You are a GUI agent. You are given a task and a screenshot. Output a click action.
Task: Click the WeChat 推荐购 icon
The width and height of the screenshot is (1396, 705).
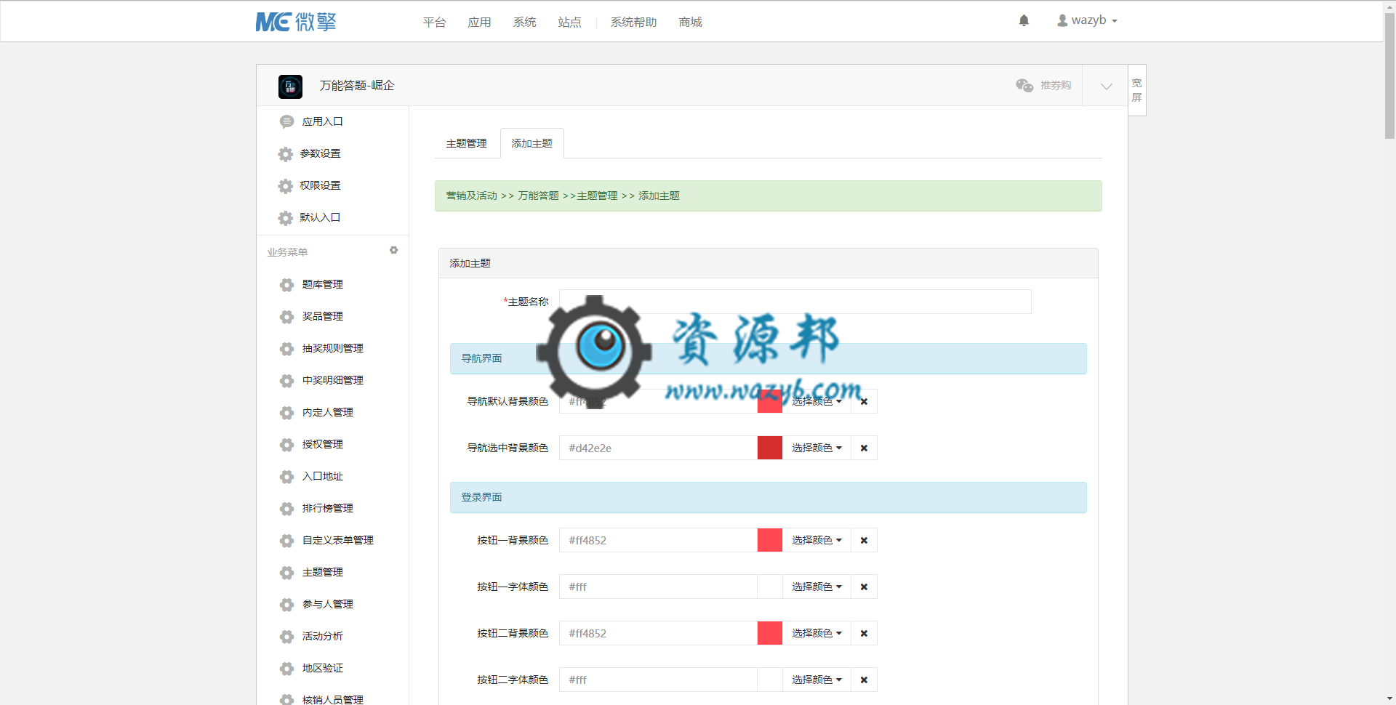[1024, 86]
